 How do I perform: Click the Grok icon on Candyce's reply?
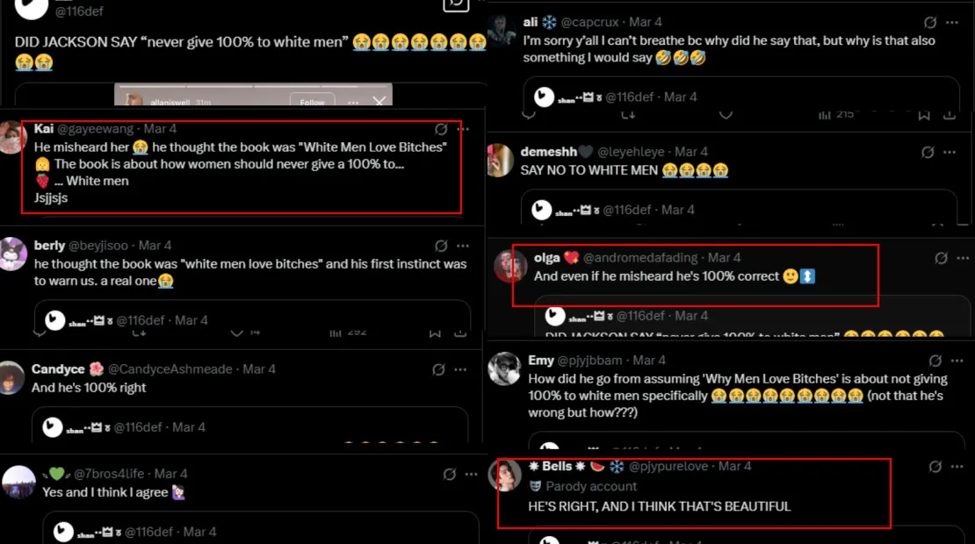coord(439,369)
